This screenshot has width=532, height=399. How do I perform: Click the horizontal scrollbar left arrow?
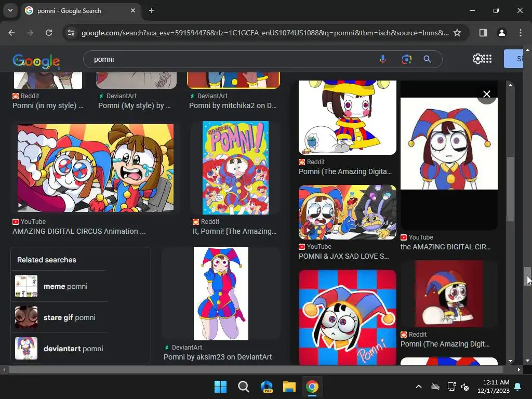point(4,369)
